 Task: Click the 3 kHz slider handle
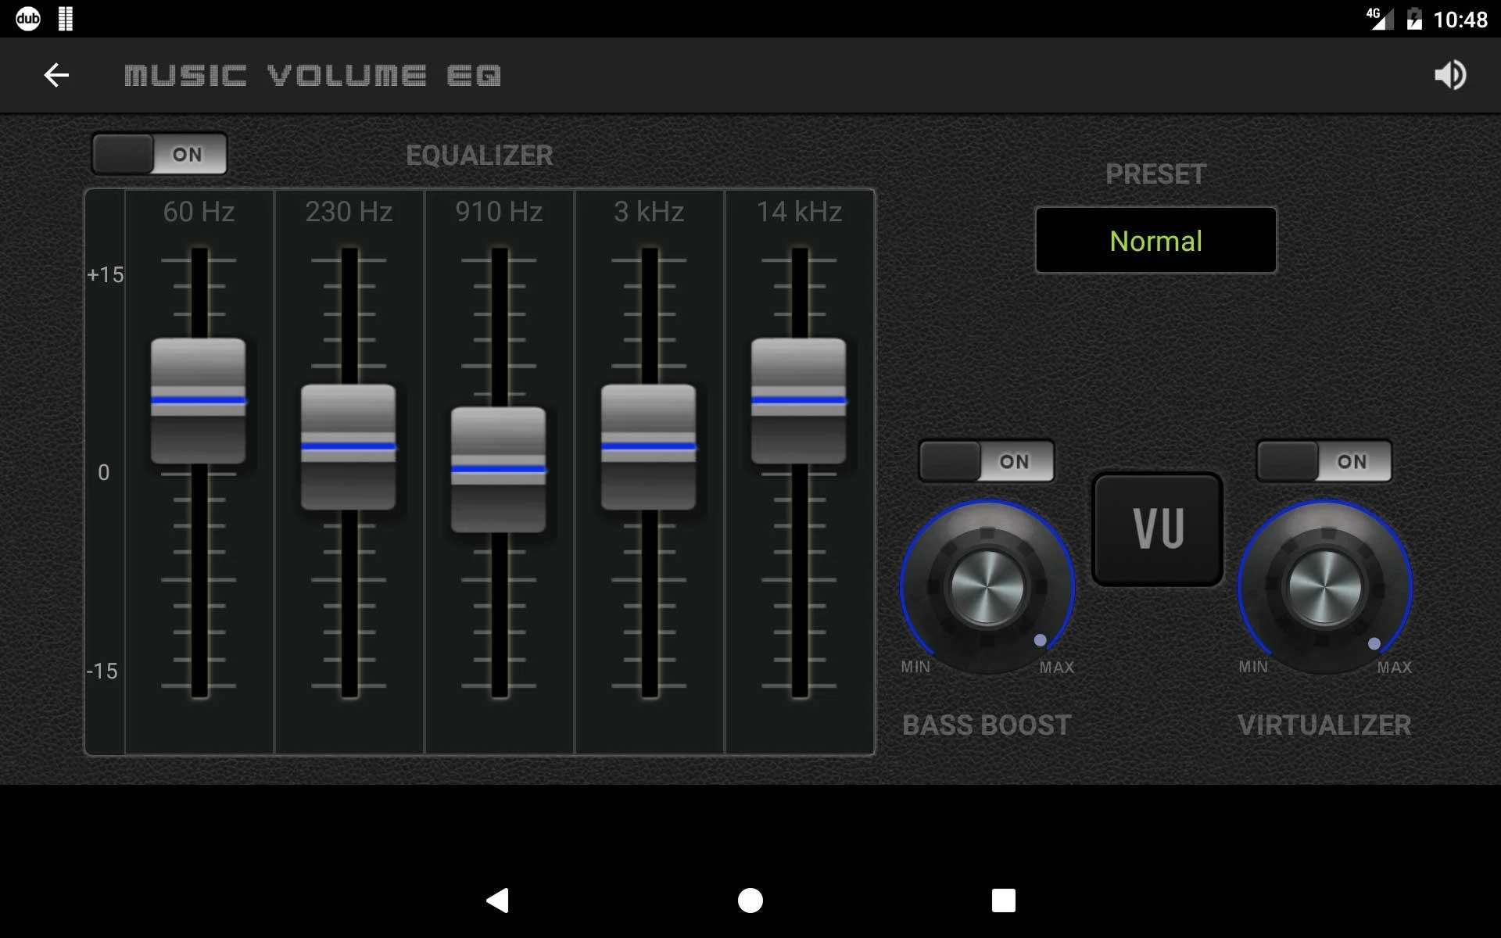[x=649, y=447]
